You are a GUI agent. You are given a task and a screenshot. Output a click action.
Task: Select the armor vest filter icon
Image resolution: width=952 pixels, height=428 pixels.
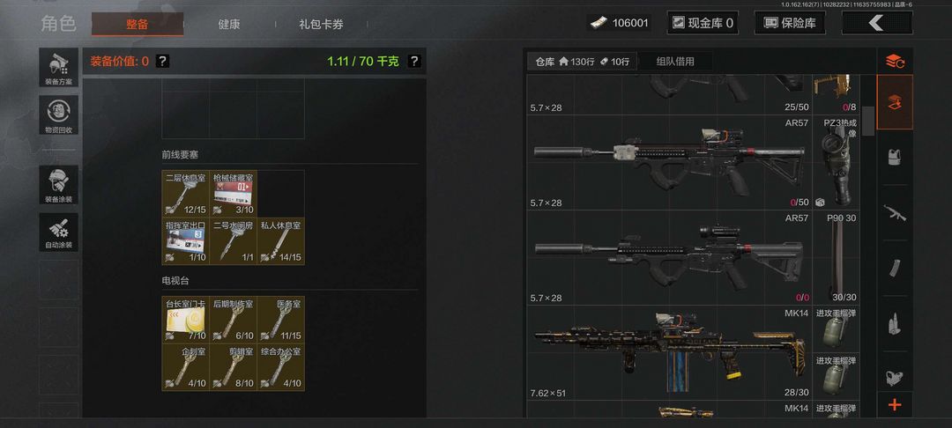(x=895, y=158)
